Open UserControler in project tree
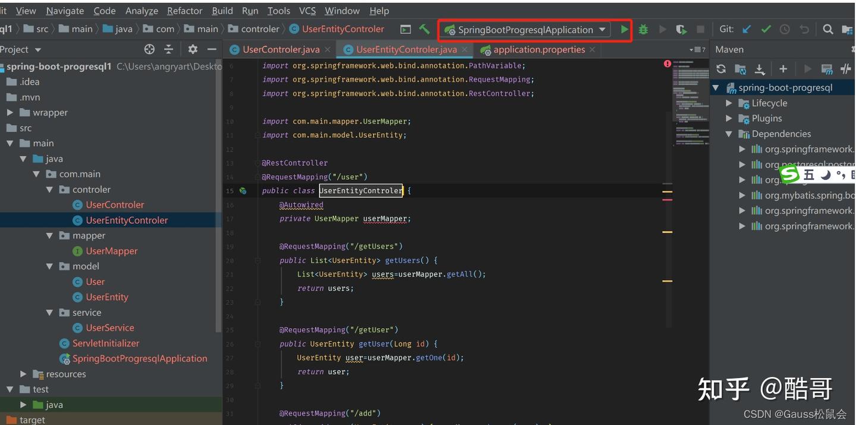This screenshot has width=856, height=425. coord(115,205)
